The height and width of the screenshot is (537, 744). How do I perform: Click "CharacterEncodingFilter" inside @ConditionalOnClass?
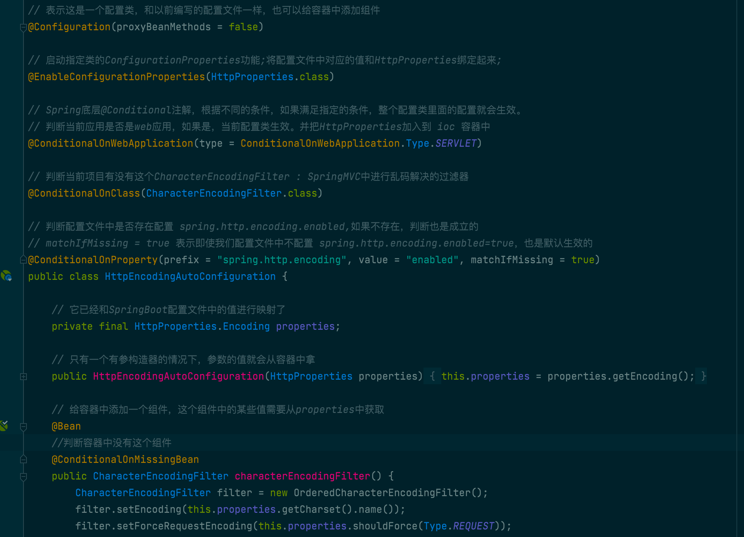[x=214, y=193]
